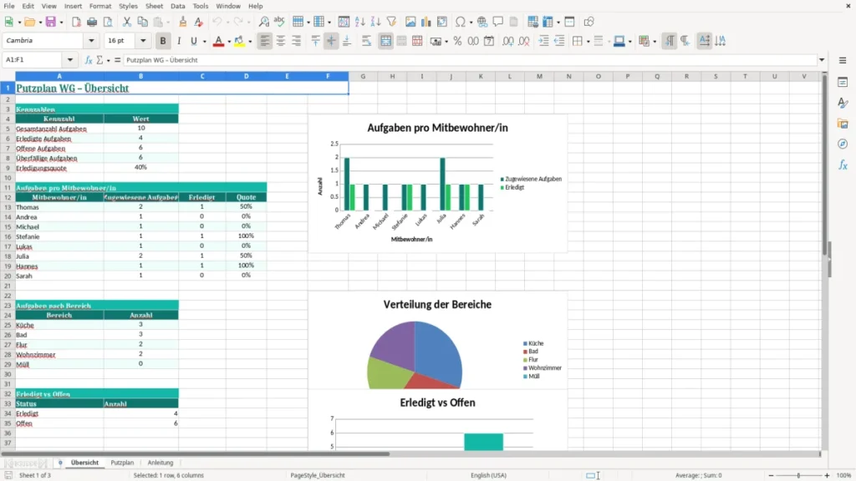Open the 16 pt font size dropdown
Image resolution: width=856 pixels, height=481 pixels.
[143, 41]
